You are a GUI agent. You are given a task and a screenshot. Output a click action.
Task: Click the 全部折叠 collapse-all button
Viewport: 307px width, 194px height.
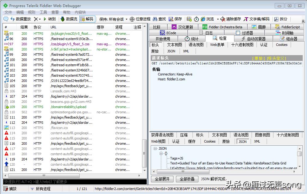[187, 180]
